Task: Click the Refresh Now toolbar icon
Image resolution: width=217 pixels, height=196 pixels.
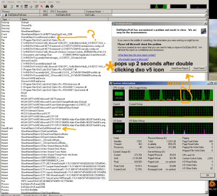Action: [11, 7]
